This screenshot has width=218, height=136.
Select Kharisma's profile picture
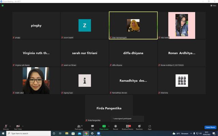coord(182,81)
